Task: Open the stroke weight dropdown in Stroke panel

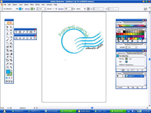Action: point(136,47)
